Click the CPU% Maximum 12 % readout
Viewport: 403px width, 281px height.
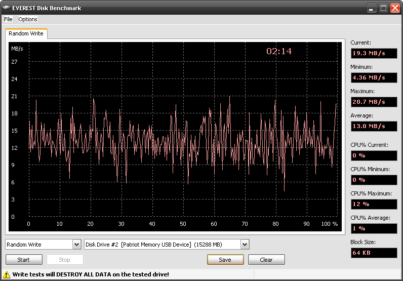coord(374,204)
